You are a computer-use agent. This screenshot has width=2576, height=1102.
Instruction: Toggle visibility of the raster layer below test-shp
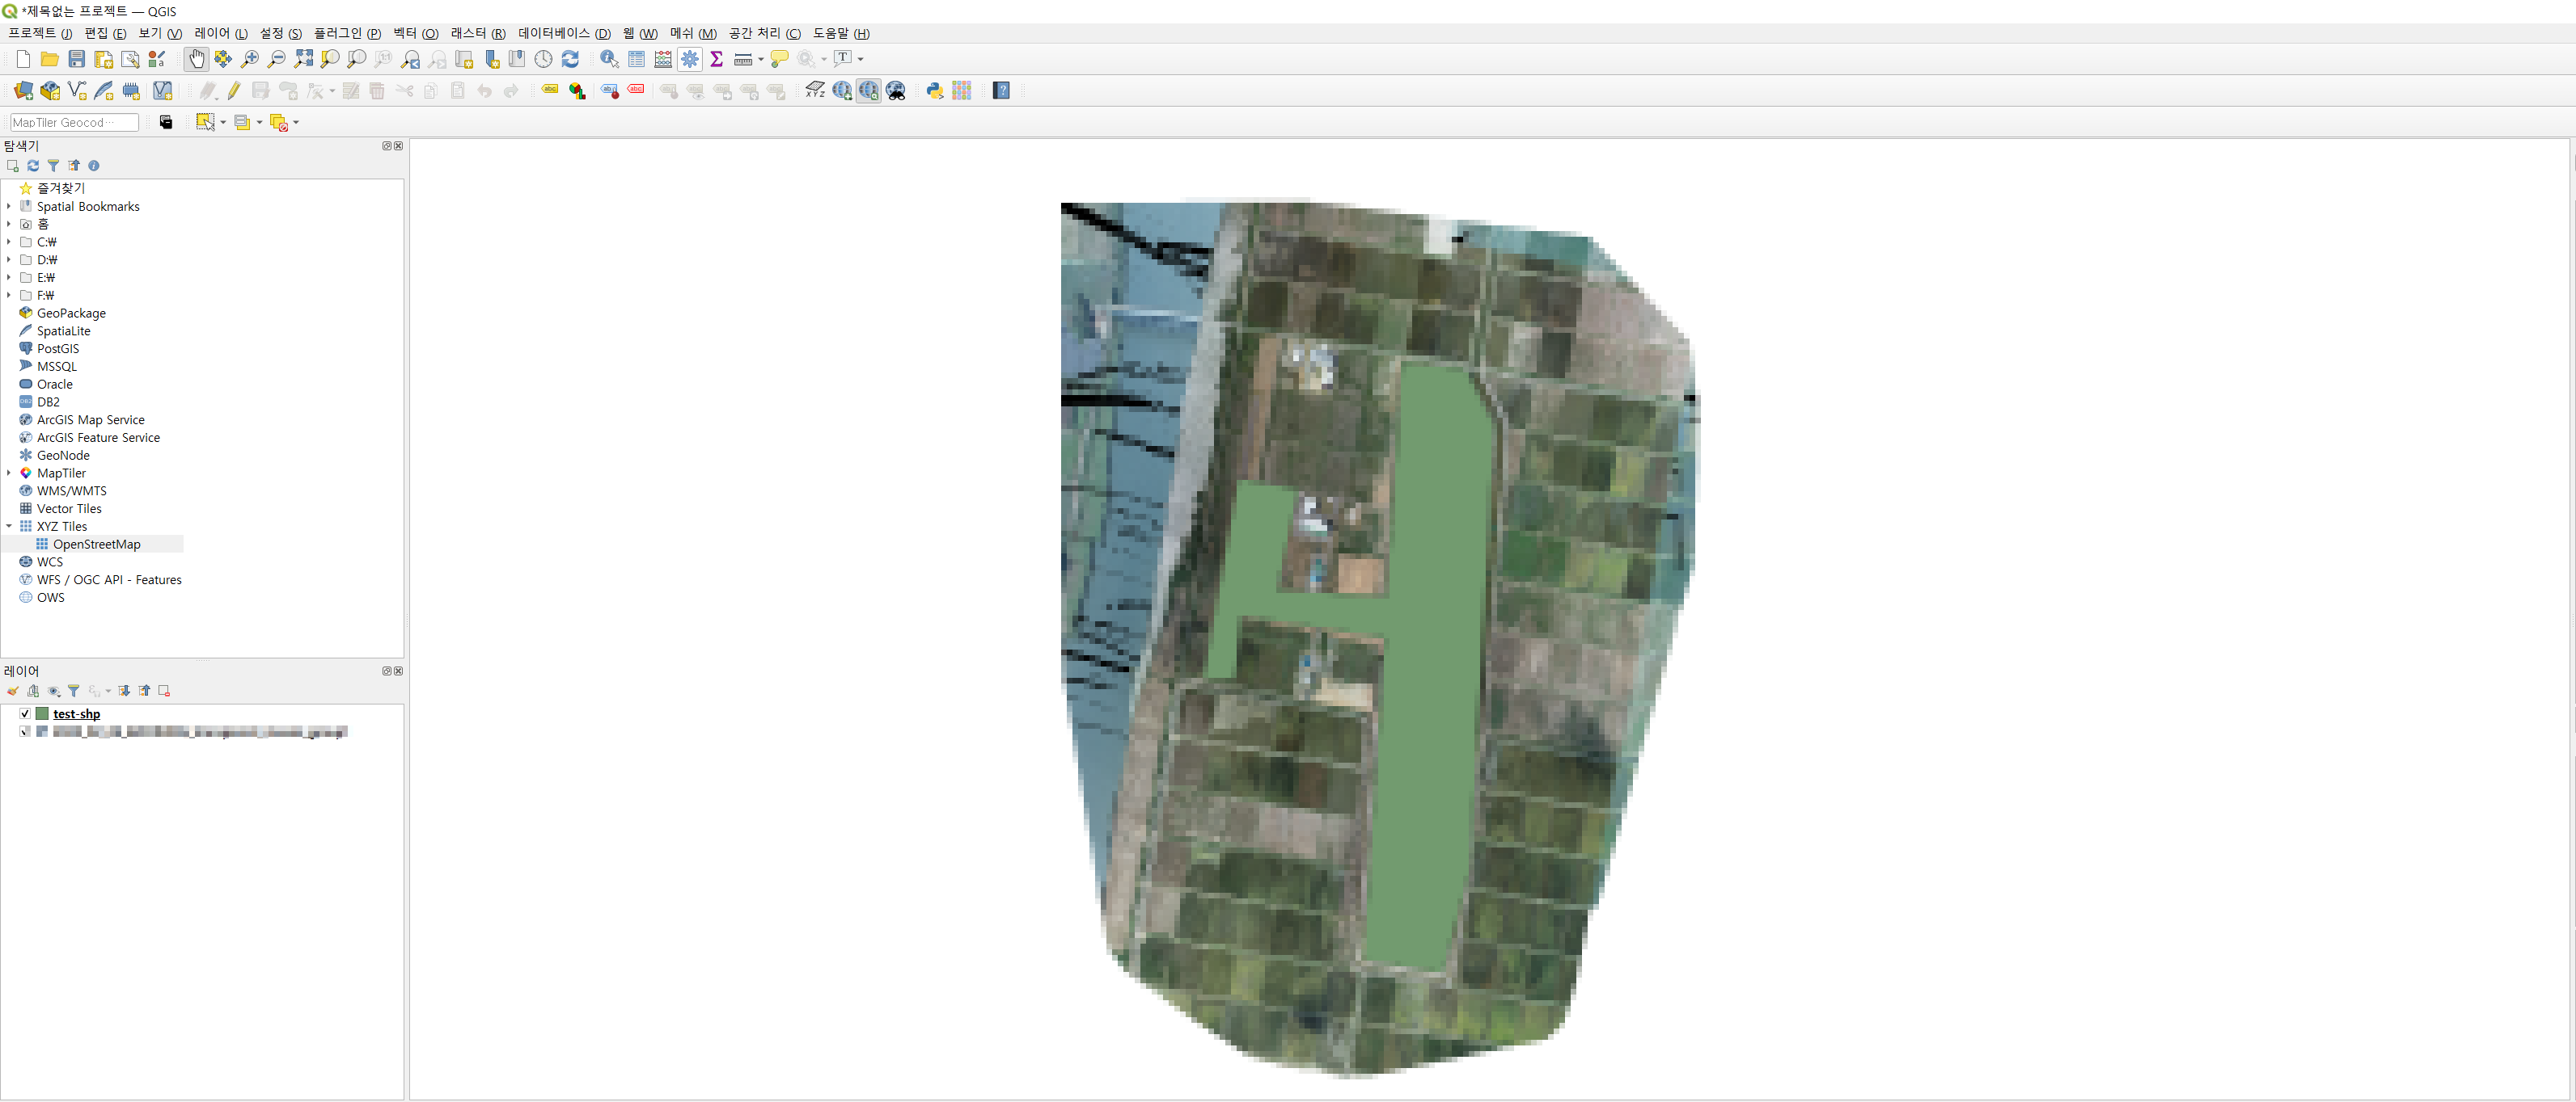[x=25, y=731]
